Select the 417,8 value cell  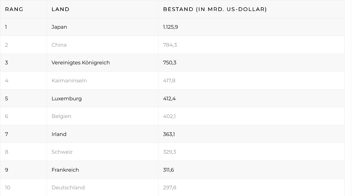point(169,81)
